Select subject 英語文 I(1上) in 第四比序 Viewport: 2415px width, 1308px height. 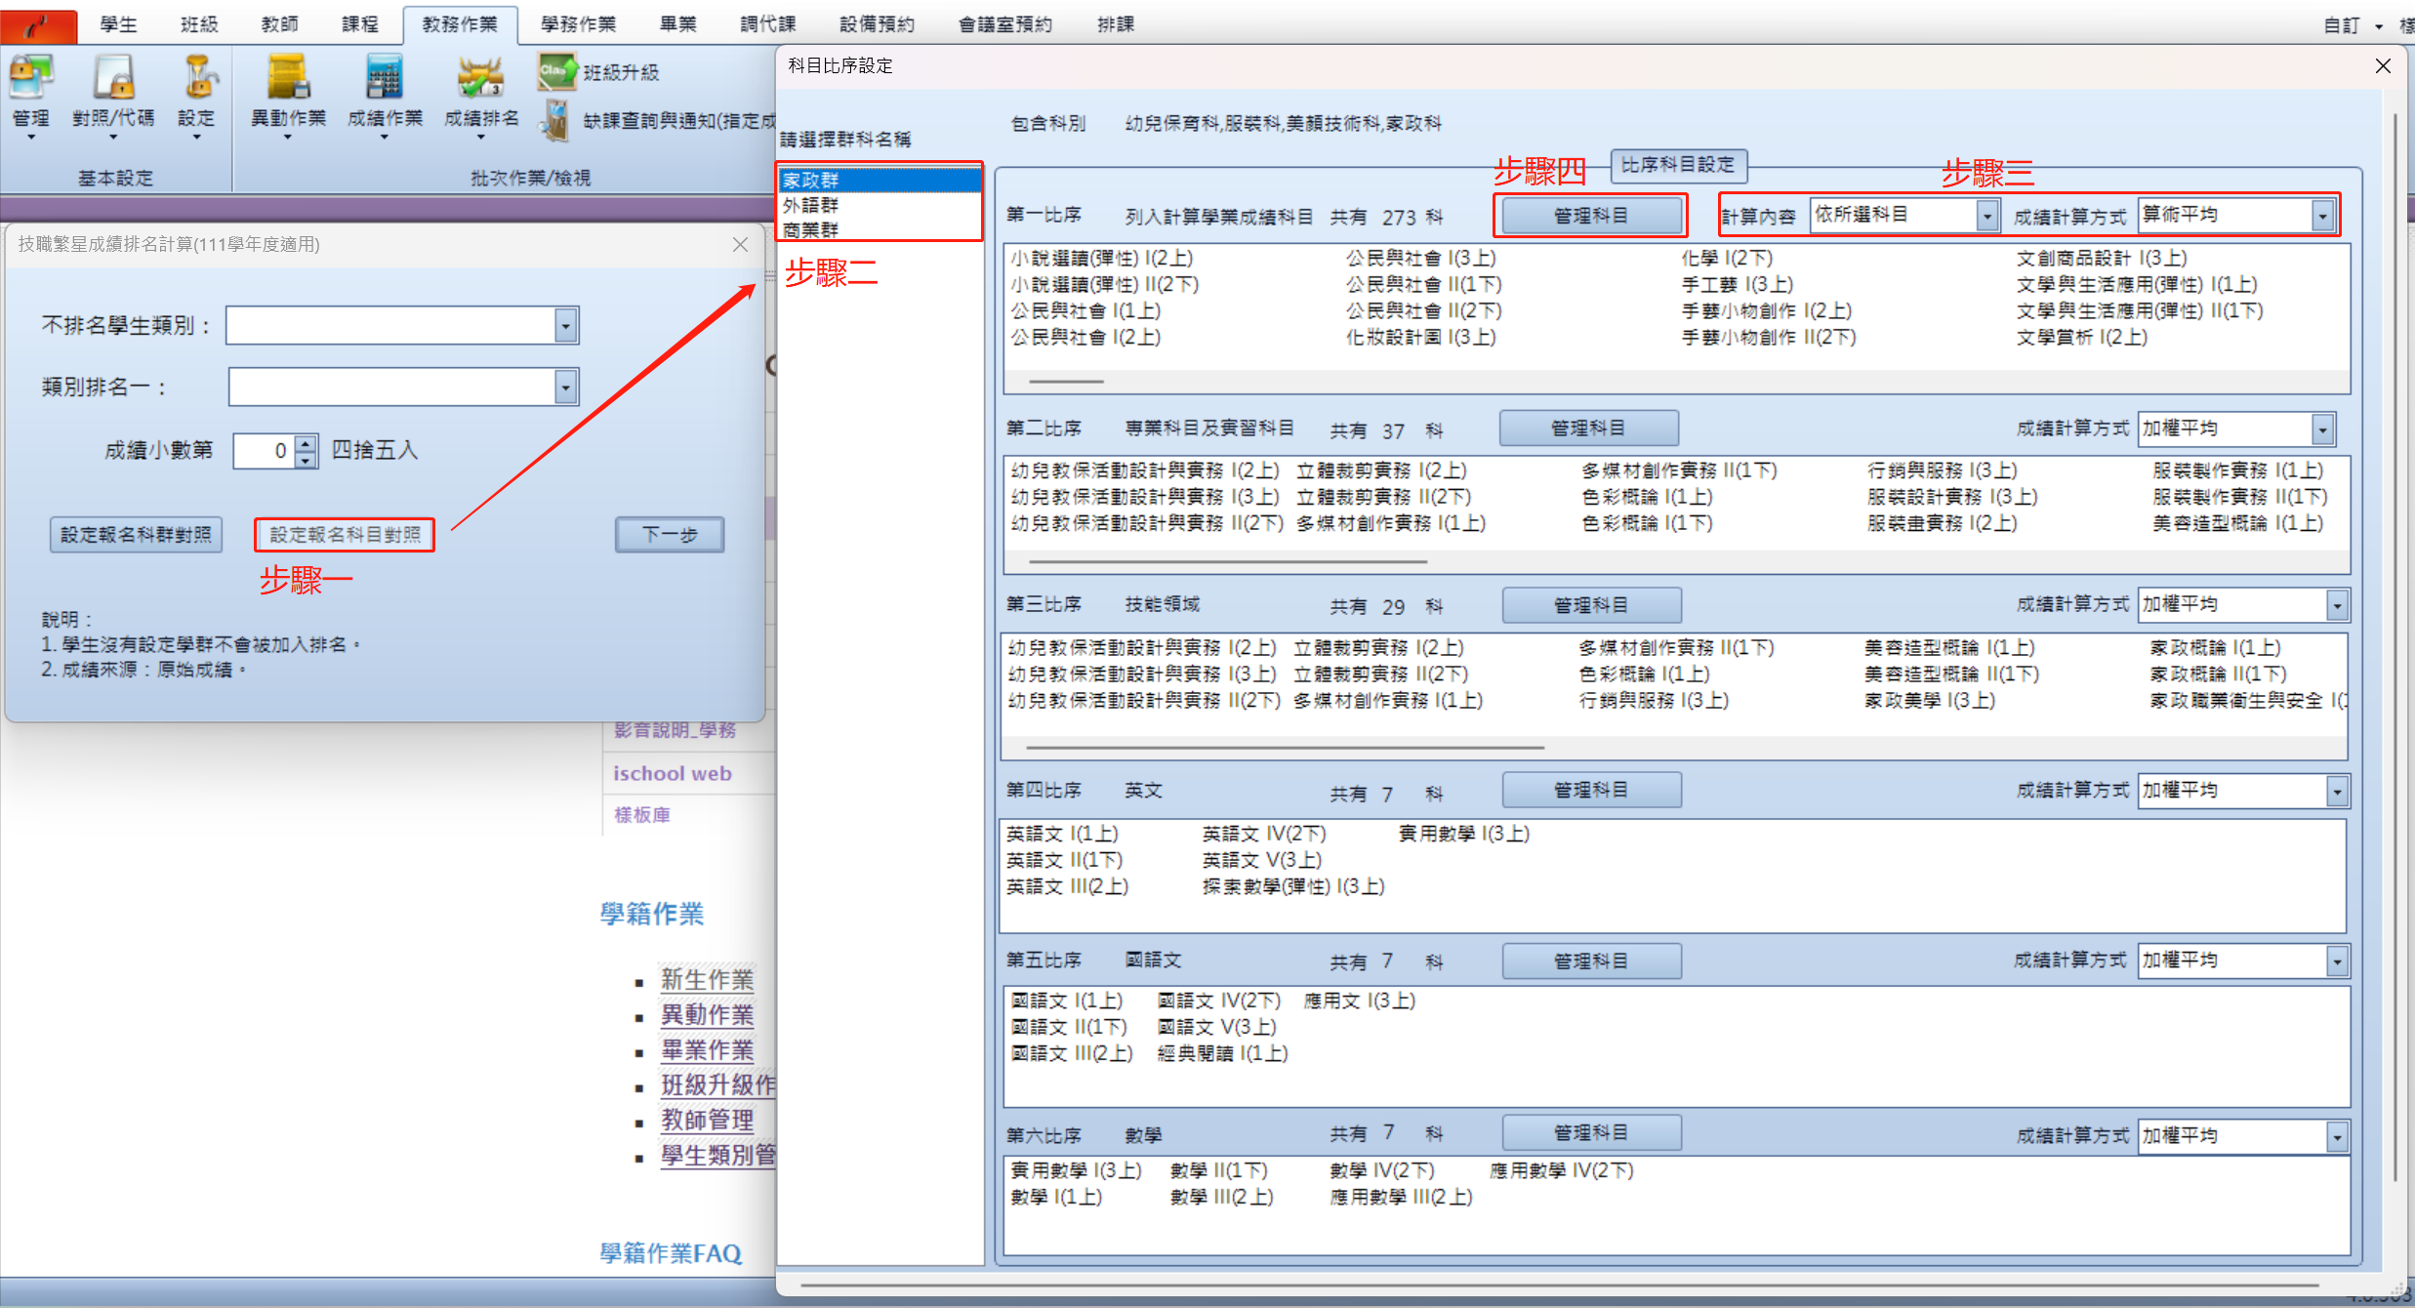(x=1062, y=834)
